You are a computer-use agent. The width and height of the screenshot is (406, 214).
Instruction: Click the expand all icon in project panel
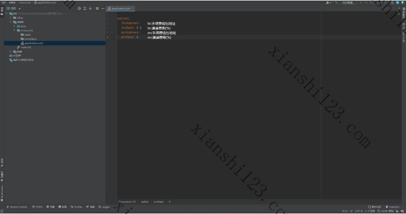click(85, 9)
